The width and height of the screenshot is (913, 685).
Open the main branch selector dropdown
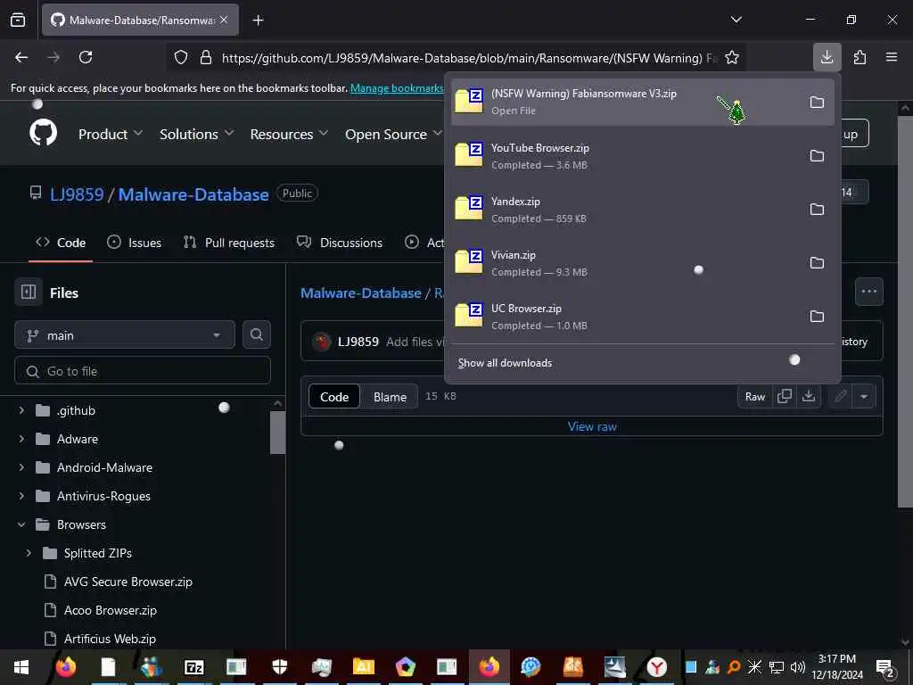pyautogui.click(x=125, y=335)
